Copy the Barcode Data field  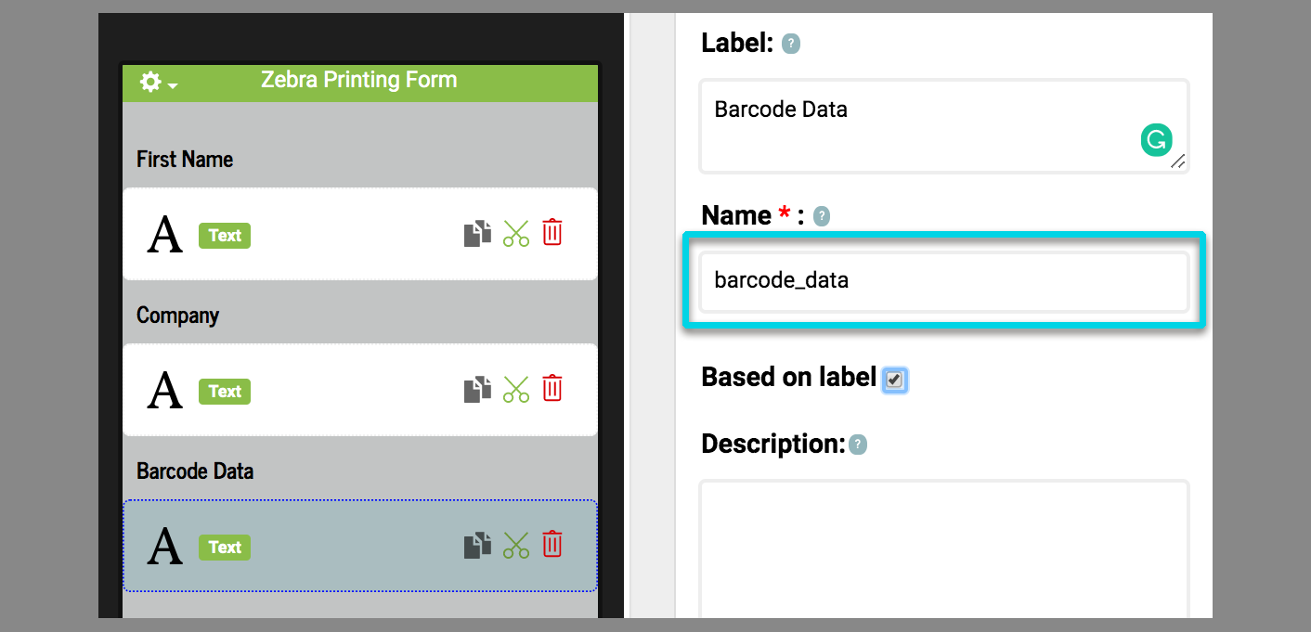point(477,546)
